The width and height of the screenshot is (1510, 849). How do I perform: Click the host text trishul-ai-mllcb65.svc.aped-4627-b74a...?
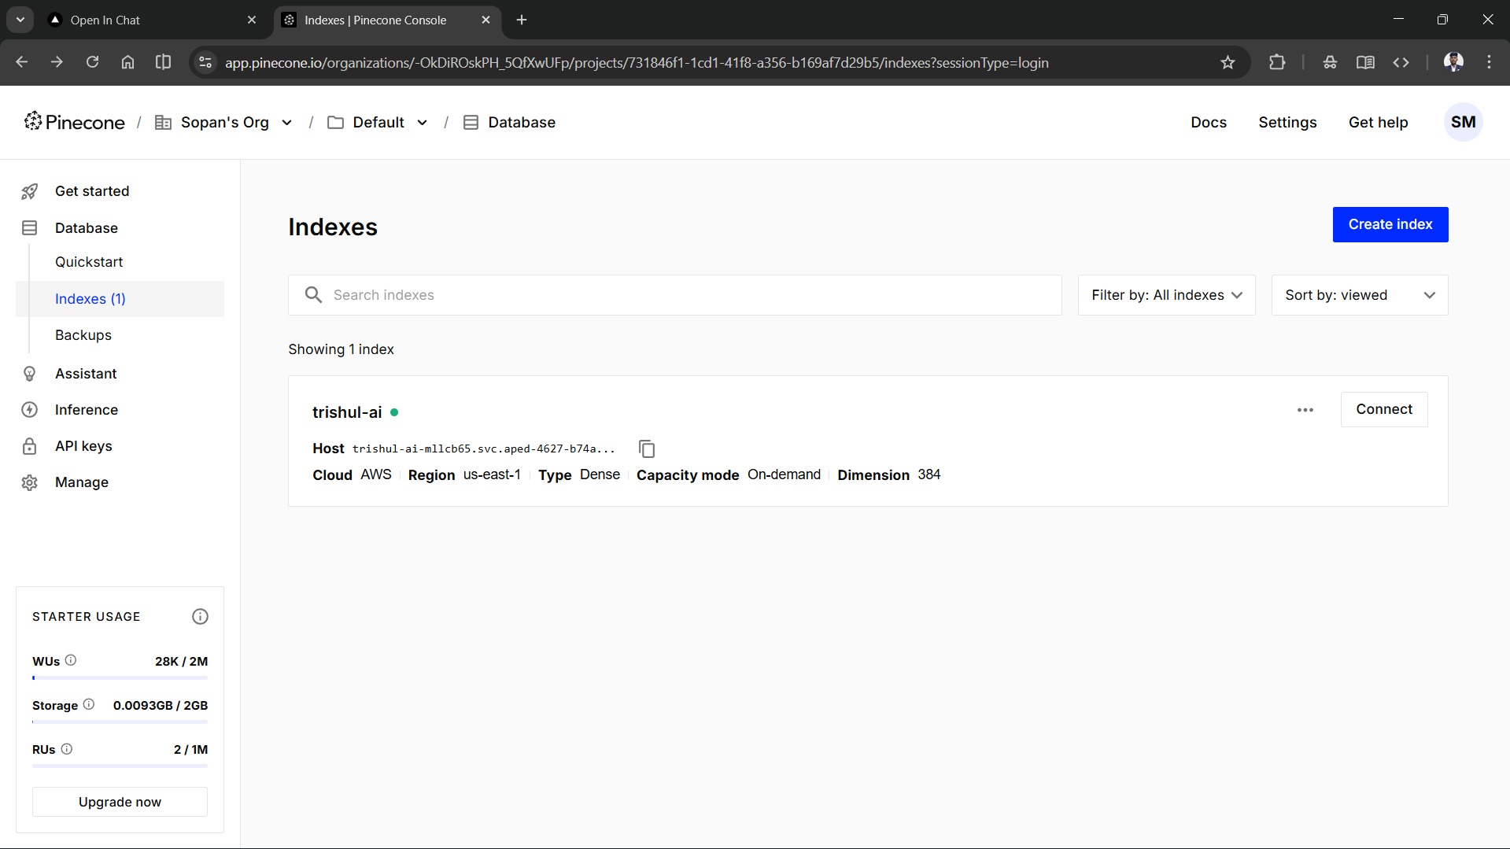pos(483,448)
